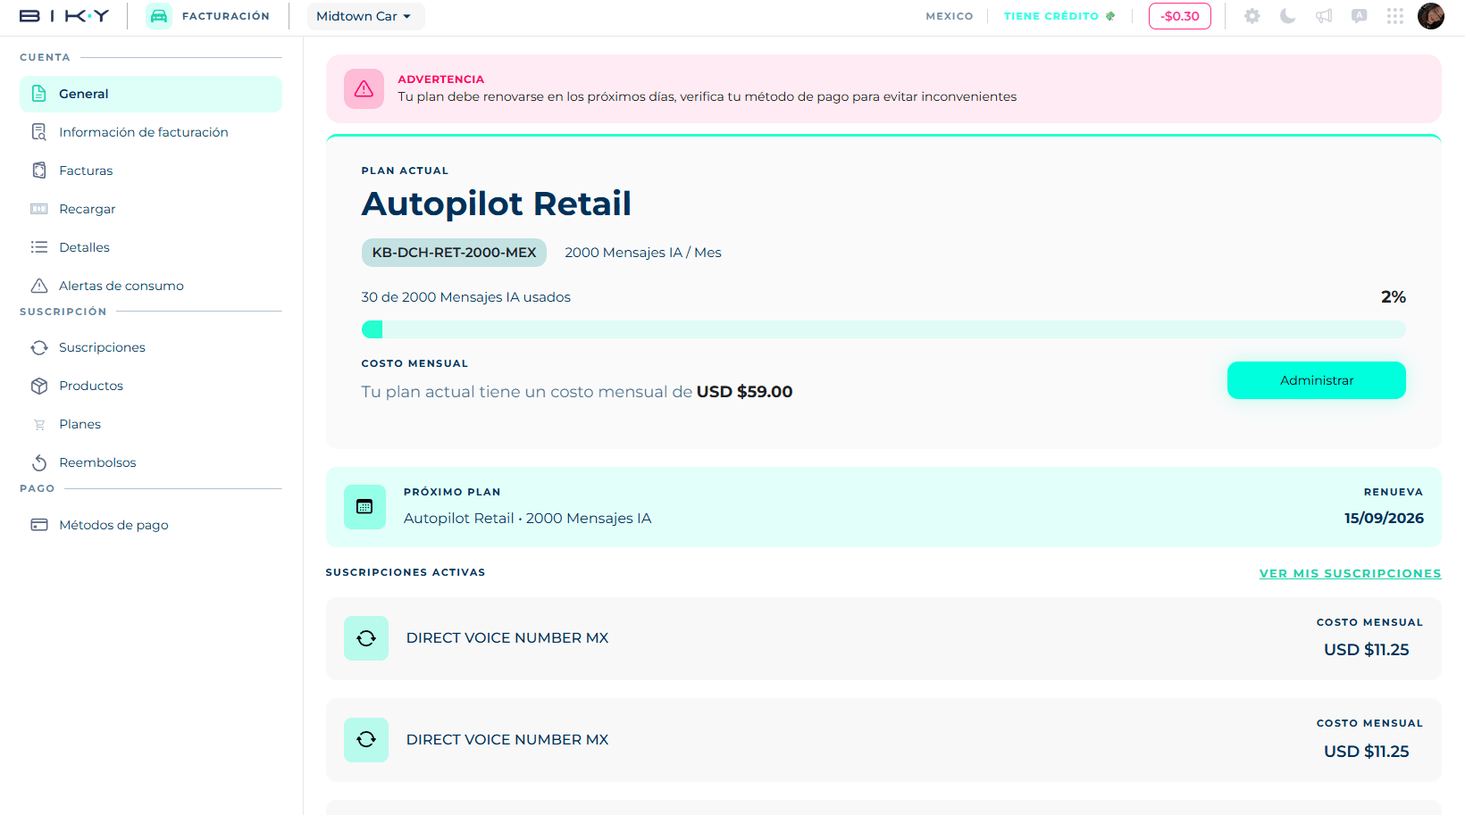This screenshot has width=1465, height=815.
Task: Click the Facturas receipt icon
Action: [x=39, y=170]
